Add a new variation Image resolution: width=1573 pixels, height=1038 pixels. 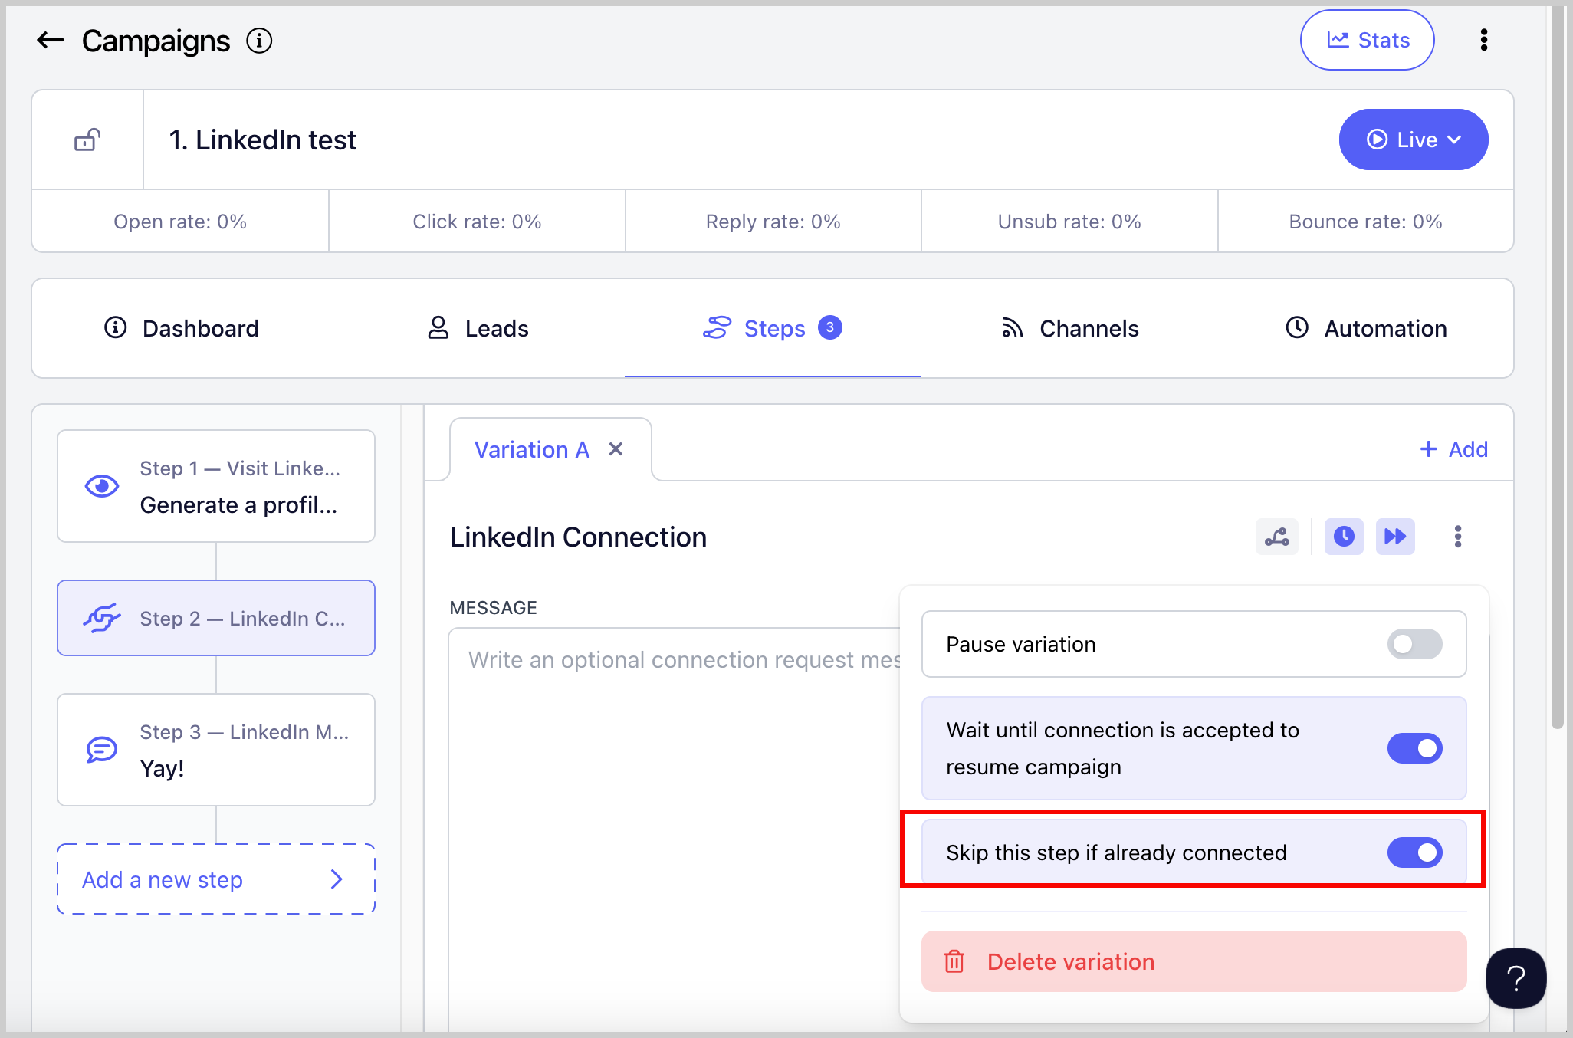[1453, 449]
